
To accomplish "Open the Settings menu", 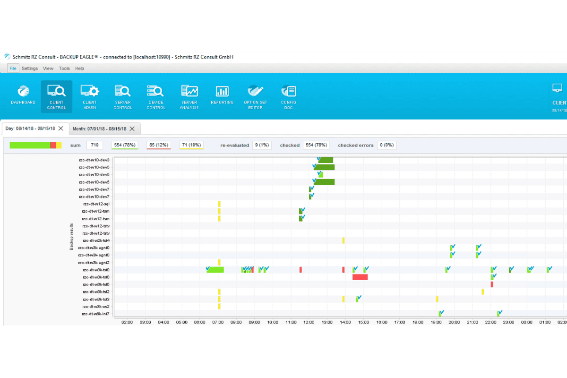I will pyautogui.click(x=30, y=69).
